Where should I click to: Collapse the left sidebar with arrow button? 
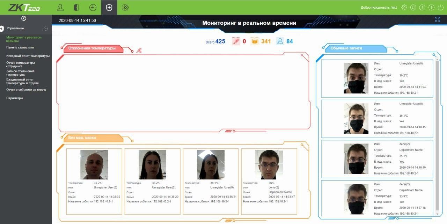click(x=24, y=18)
